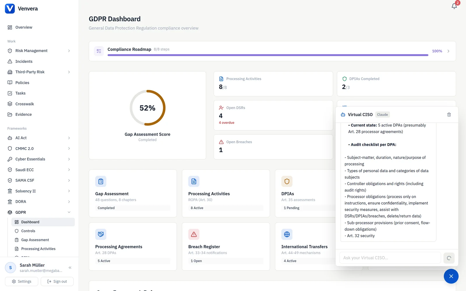Click the Sign out button
466x291 pixels.
coord(57,281)
